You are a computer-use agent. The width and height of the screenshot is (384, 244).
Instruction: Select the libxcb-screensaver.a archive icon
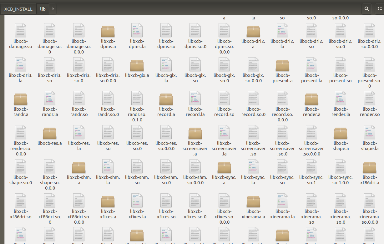pyautogui.click(x=195, y=133)
